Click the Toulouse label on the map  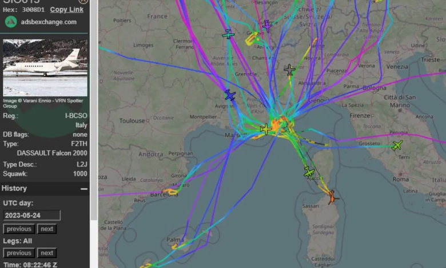click(132, 121)
